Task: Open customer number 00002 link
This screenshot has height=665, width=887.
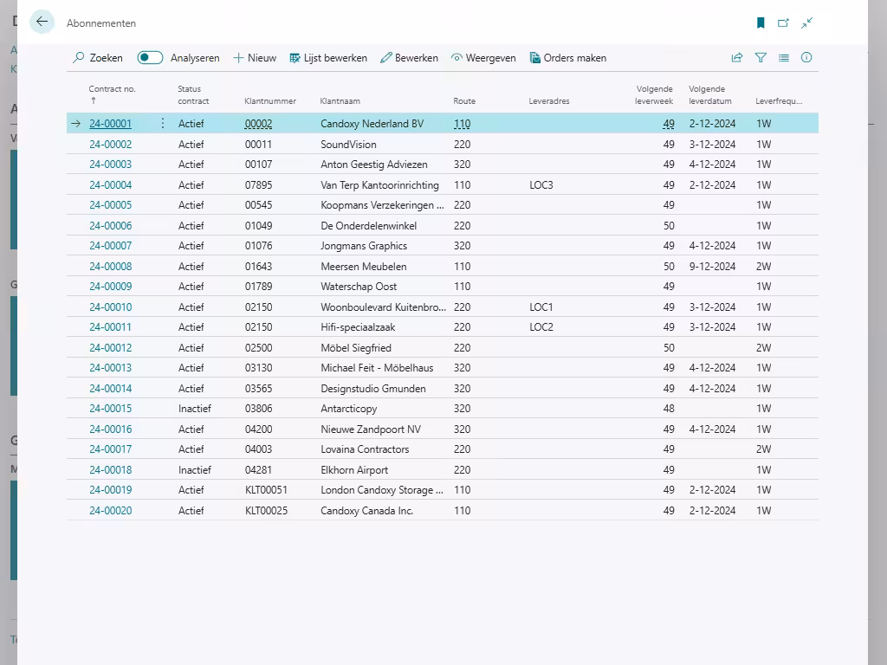Action: [258, 124]
